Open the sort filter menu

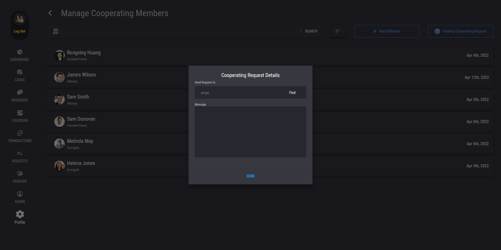(x=338, y=31)
